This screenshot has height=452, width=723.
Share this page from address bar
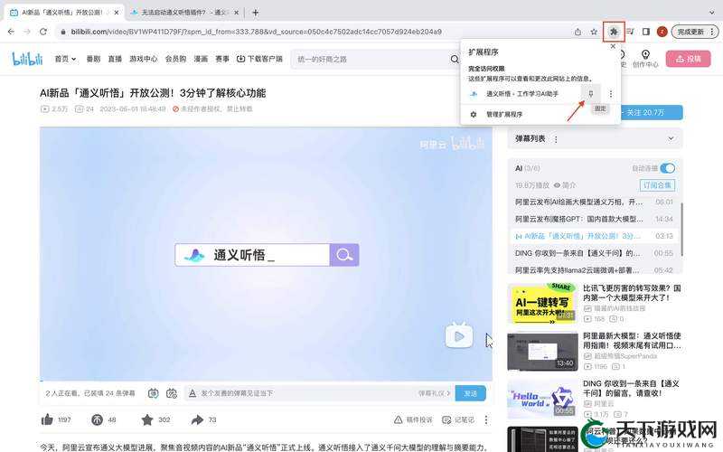coord(577,32)
